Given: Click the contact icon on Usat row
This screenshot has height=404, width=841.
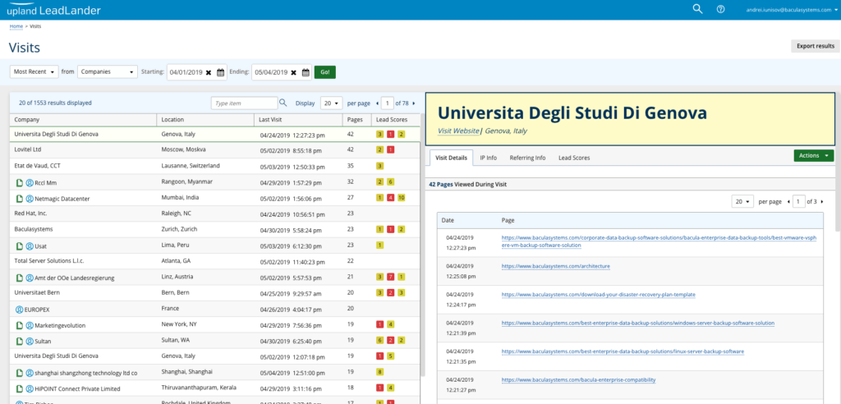Looking at the screenshot, I should [30, 246].
